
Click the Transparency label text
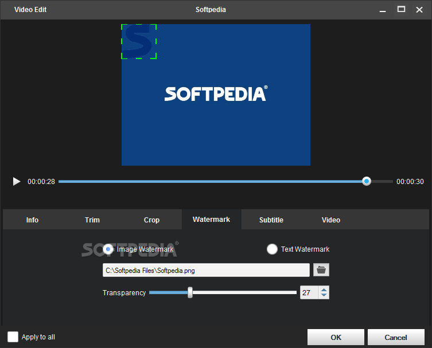coord(124,292)
